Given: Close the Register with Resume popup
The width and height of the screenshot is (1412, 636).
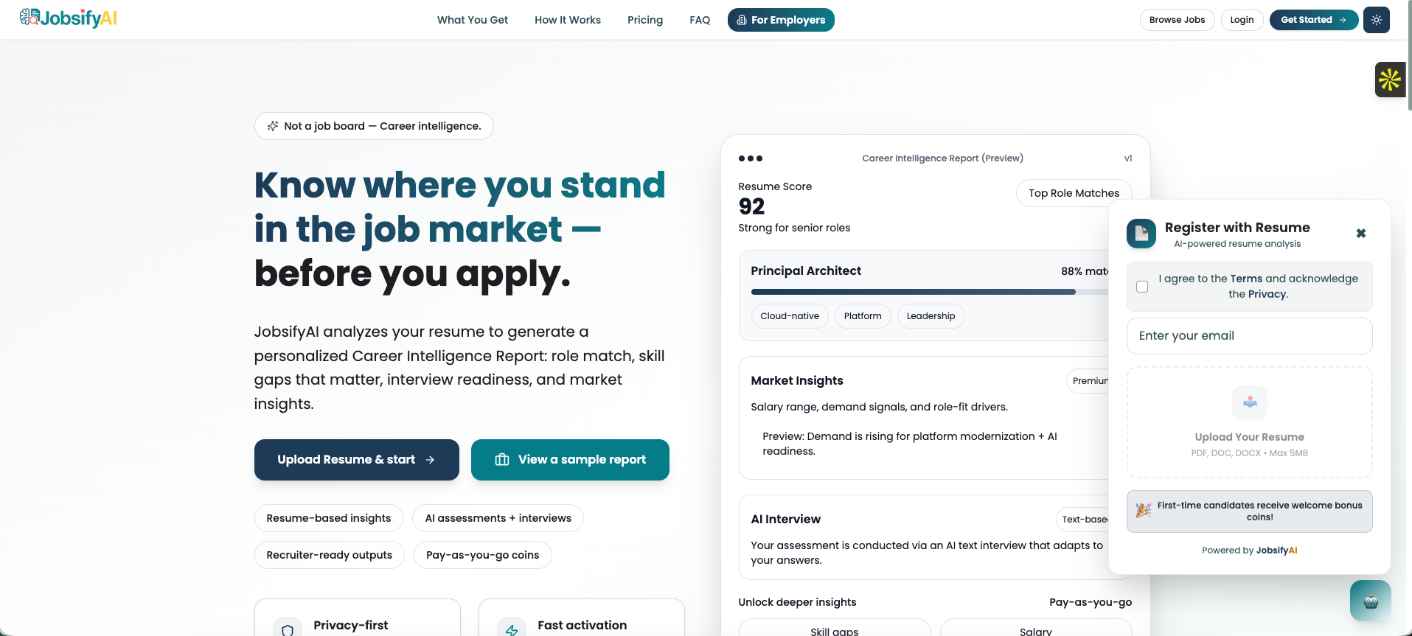Looking at the screenshot, I should (x=1360, y=234).
